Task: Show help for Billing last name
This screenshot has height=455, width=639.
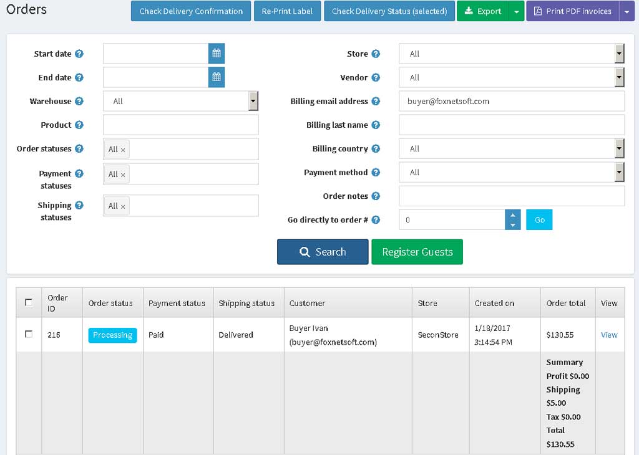Action: [376, 125]
